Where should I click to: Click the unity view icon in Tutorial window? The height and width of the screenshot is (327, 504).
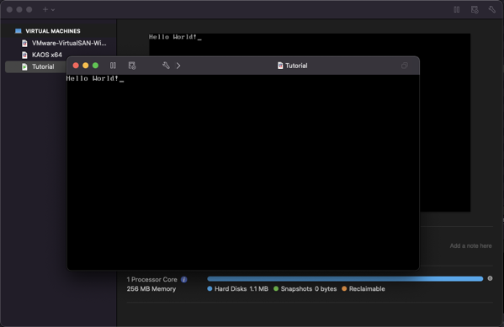click(405, 66)
